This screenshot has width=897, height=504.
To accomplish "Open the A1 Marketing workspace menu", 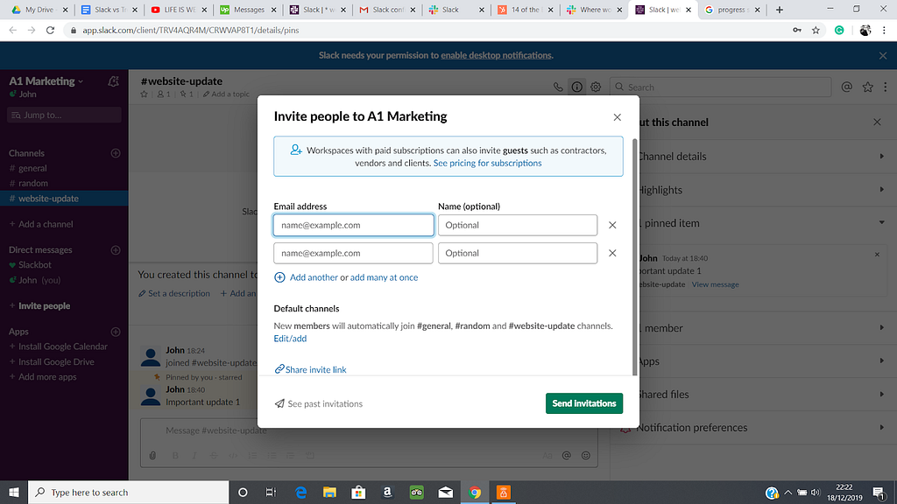I will coord(46,81).
